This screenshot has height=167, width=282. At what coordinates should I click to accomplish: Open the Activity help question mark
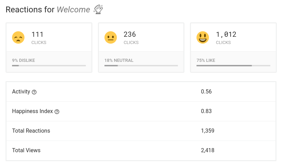(x=34, y=92)
